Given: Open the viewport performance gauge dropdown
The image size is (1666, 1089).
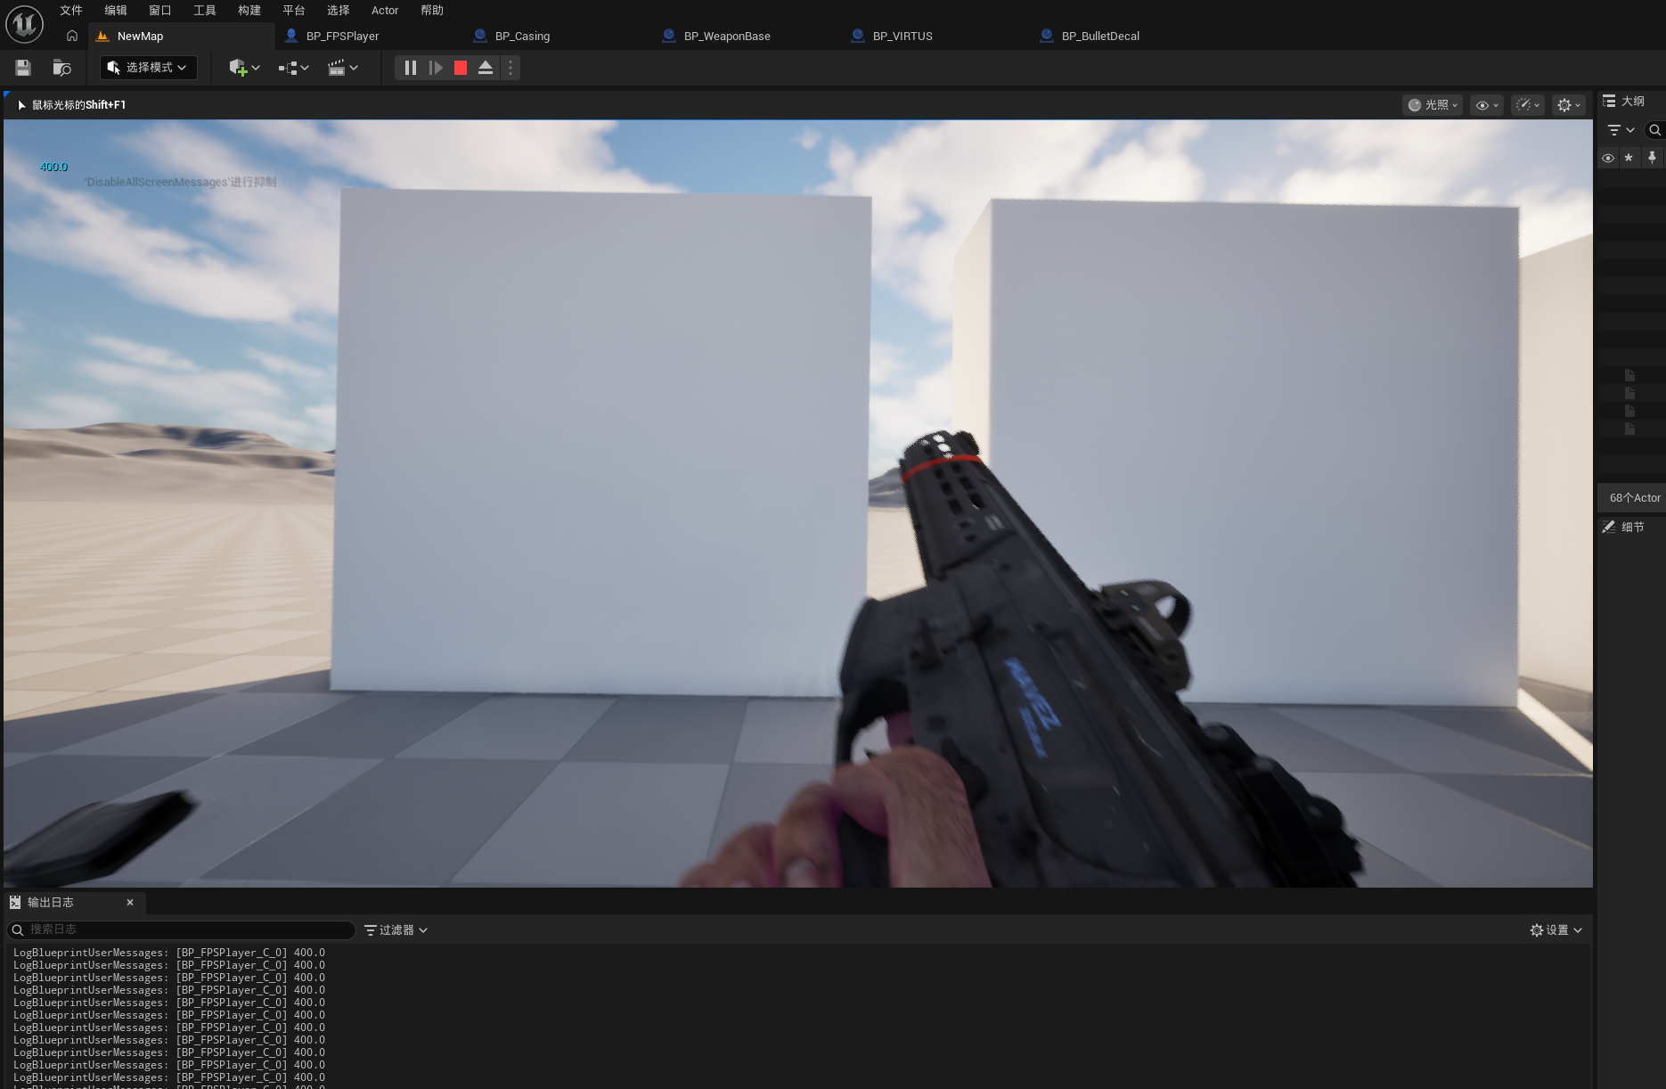Looking at the screenshot, I should 1528,105.
